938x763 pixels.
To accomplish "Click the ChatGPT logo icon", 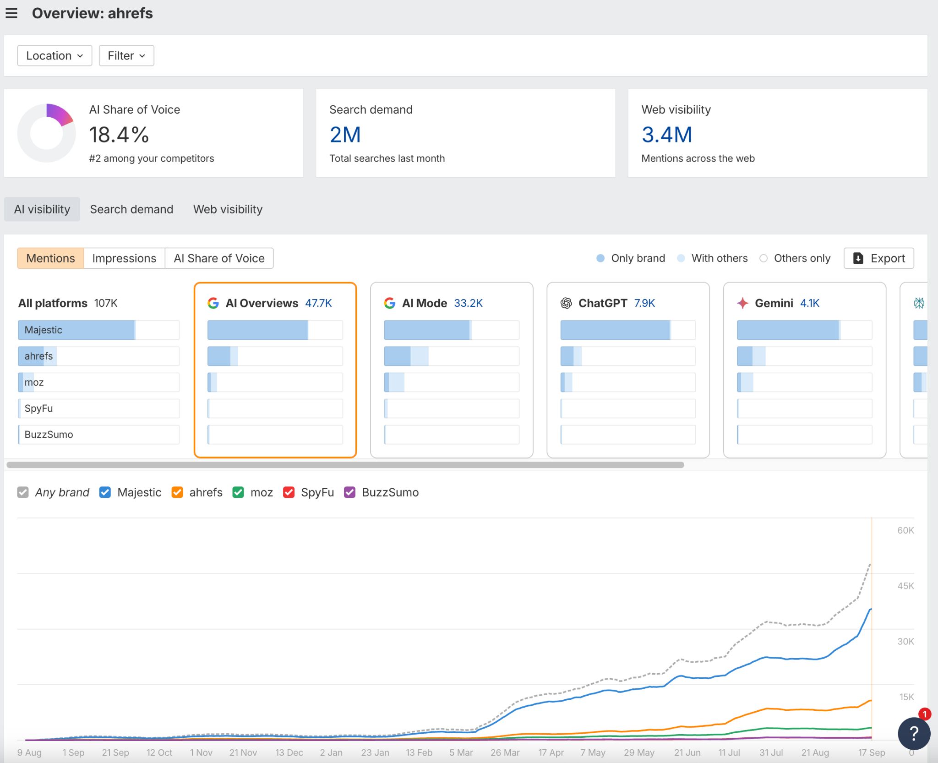I will (x=567, y=303).
